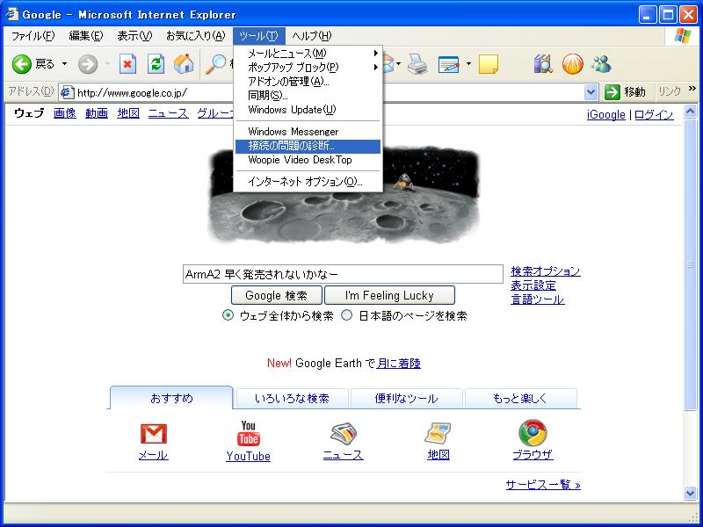Screen dimensions: 703x527
Task: Click 動画 link in Google nav
Action: [97, 113]
